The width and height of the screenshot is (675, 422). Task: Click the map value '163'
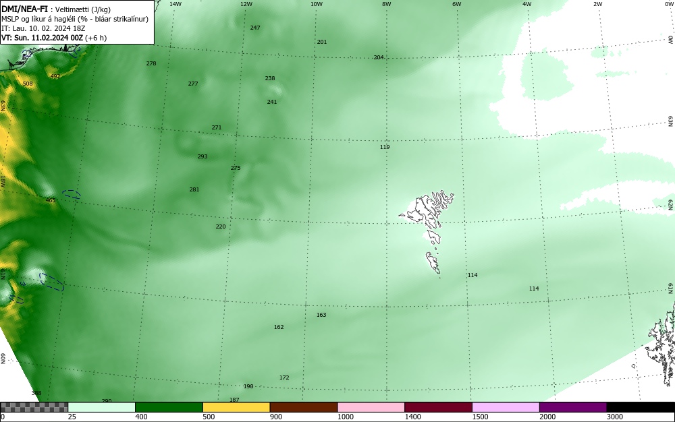[321, 315]
